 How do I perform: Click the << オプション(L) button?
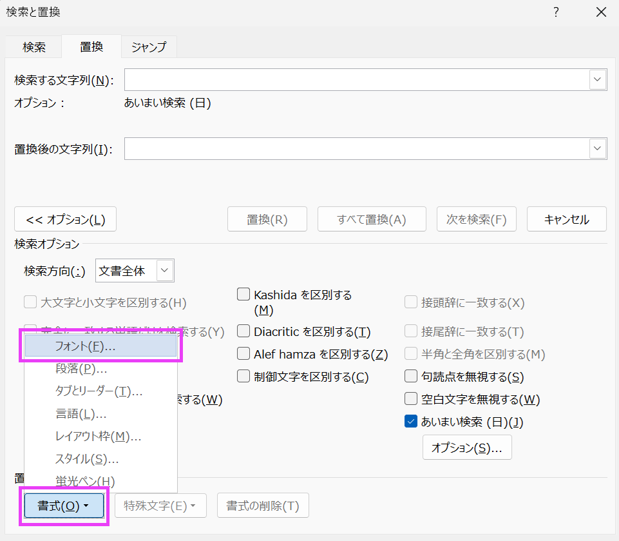66,219
